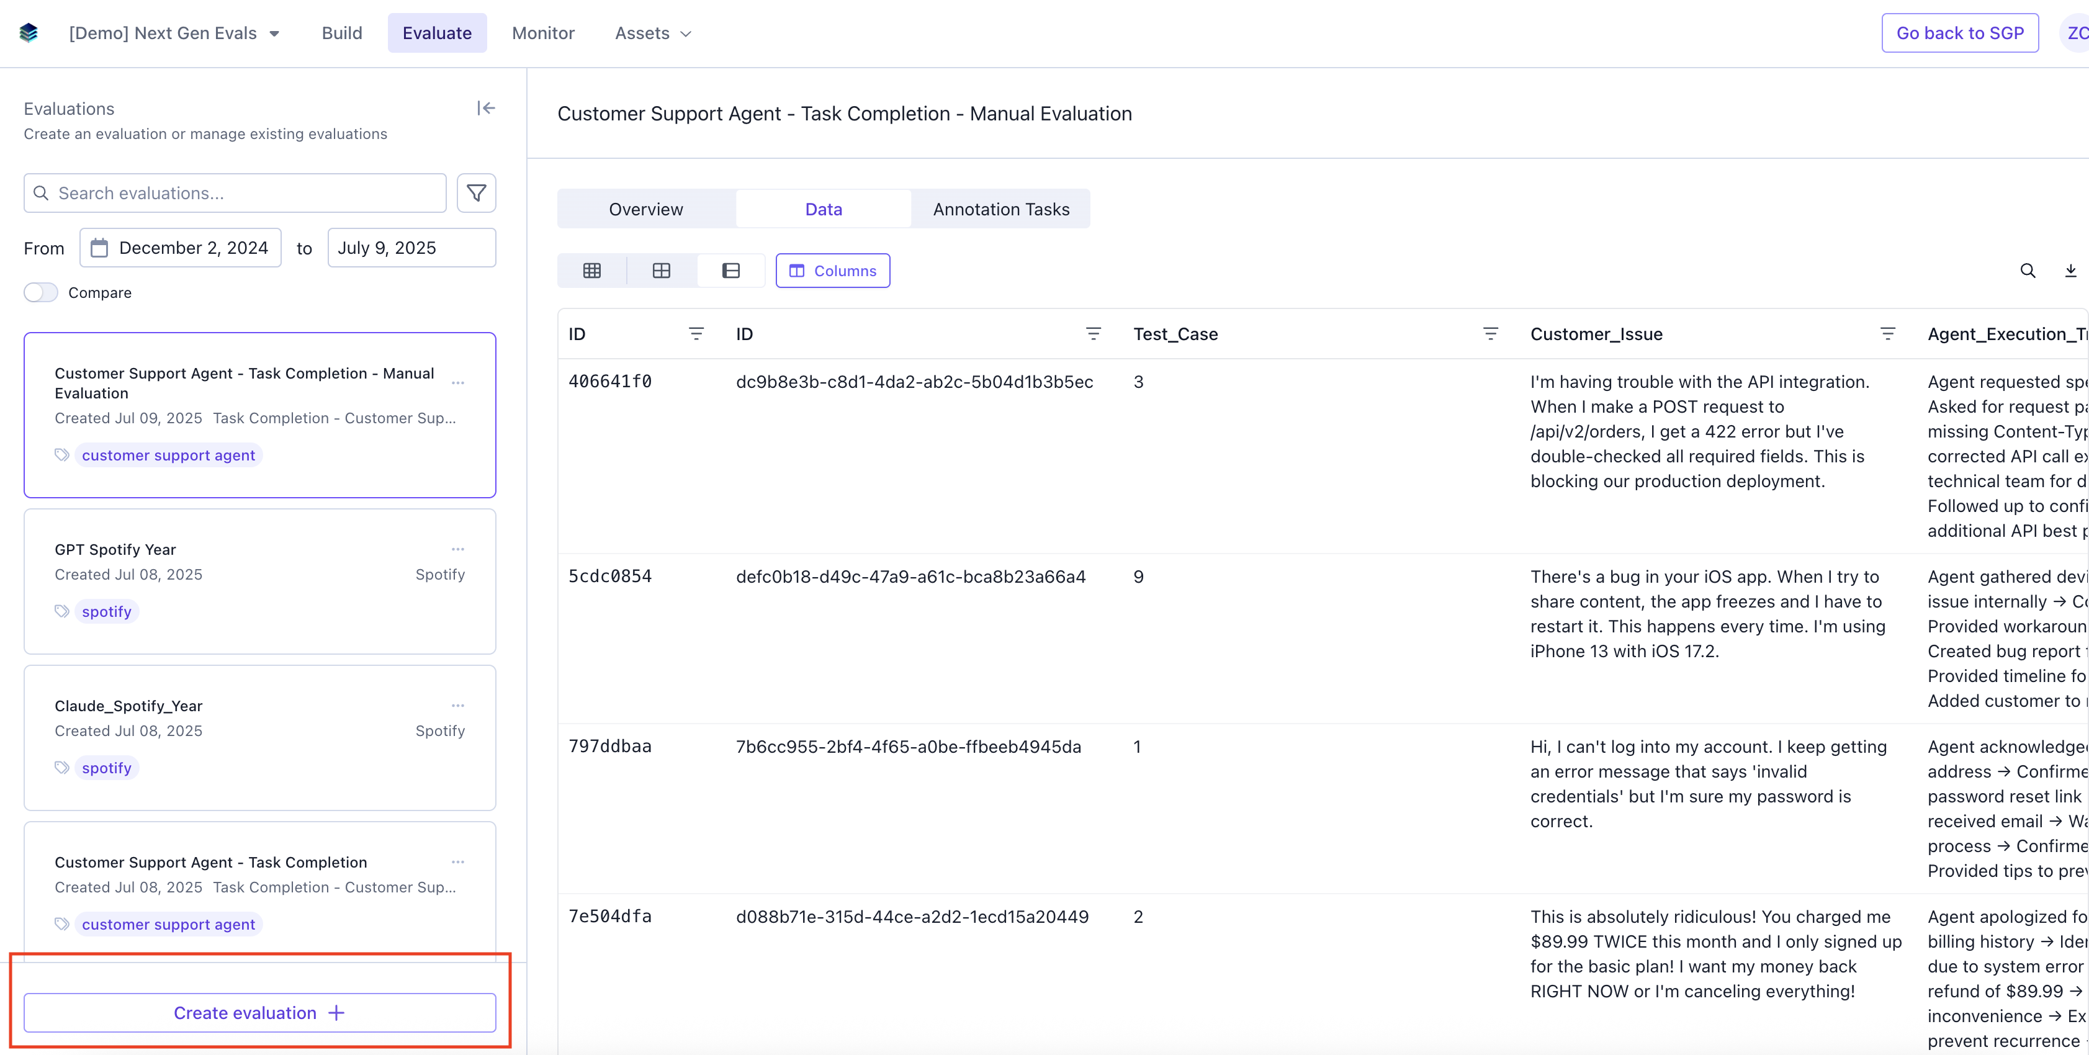Open more options for Manual Evaluation card
This screenshot has width=2089, height=1055.
[458, 383]
